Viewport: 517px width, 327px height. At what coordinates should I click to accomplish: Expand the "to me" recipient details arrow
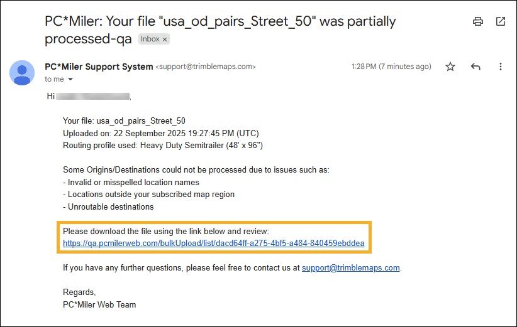point(70,80)
